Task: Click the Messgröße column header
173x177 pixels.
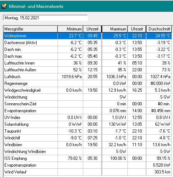Action: click(31, 29)
